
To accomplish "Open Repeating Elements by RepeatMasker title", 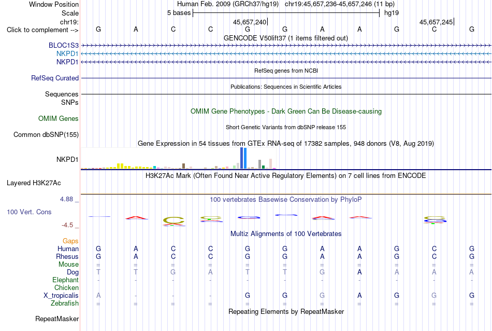I will tap(286, 311).
